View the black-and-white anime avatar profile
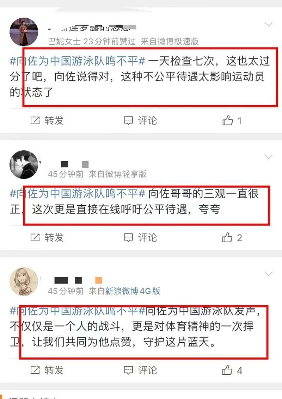 tap(24, 164)
